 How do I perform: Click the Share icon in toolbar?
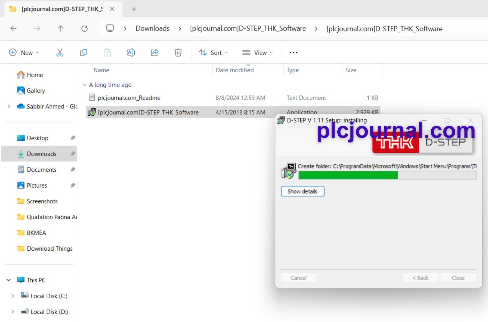tap(155, 53)
